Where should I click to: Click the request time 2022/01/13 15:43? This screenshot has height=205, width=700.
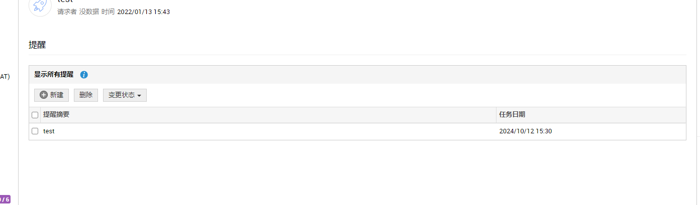pyautogui.click(x=143, y=12)
